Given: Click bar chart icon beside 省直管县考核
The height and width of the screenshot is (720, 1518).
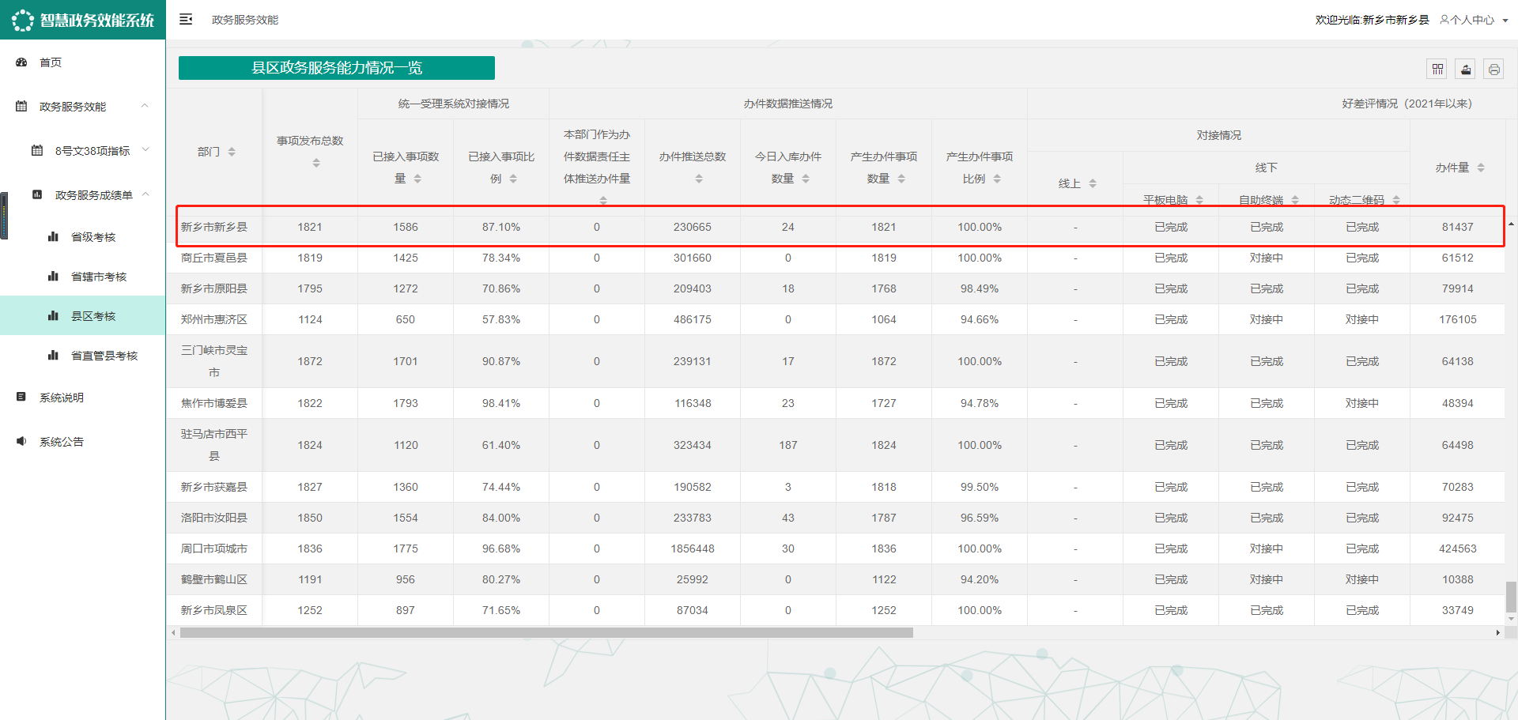Looking at the screenshot, I should [53, 355].
